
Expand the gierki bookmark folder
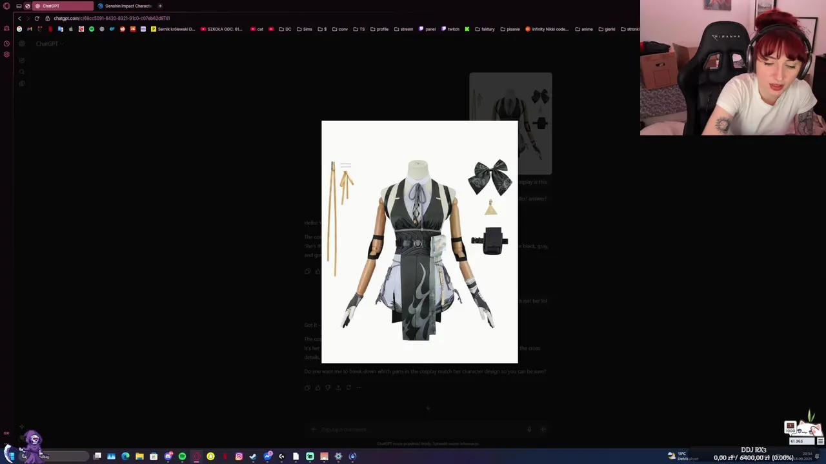(607, 29)
